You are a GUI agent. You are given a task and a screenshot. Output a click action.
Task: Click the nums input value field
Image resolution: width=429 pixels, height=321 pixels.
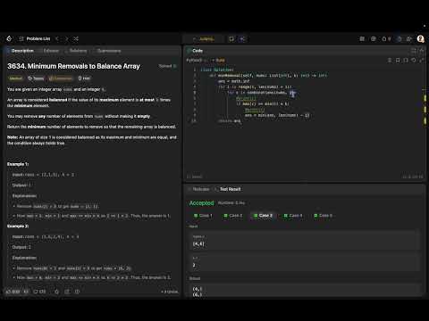coord(305,241)
